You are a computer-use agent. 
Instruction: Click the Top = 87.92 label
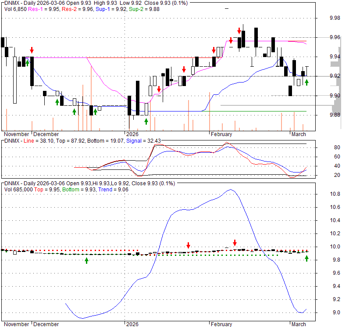[70, 141]
